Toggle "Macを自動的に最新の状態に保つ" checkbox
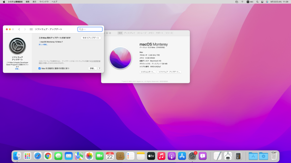This screenshot has width=291, height=163. pyautogui.click(x=40, y=68)
